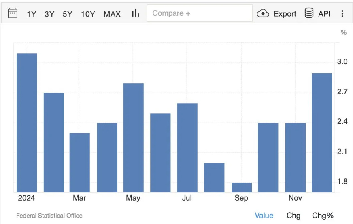Open the calendar date range picker
353x224 pixels.
pyautogui.click(x=13, y=13)
